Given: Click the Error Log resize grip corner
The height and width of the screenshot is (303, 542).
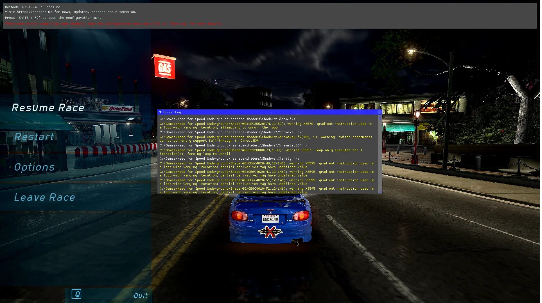Looking at the screenshot, I should (380, 192).
